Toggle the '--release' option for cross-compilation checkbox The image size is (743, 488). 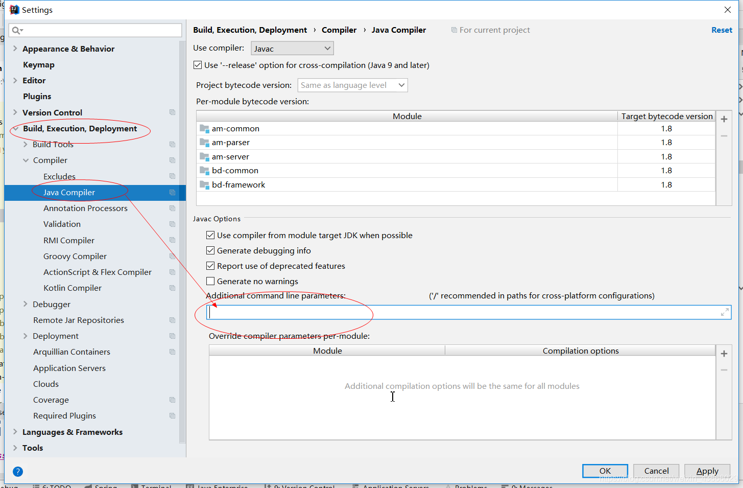(x=198, y=65)
